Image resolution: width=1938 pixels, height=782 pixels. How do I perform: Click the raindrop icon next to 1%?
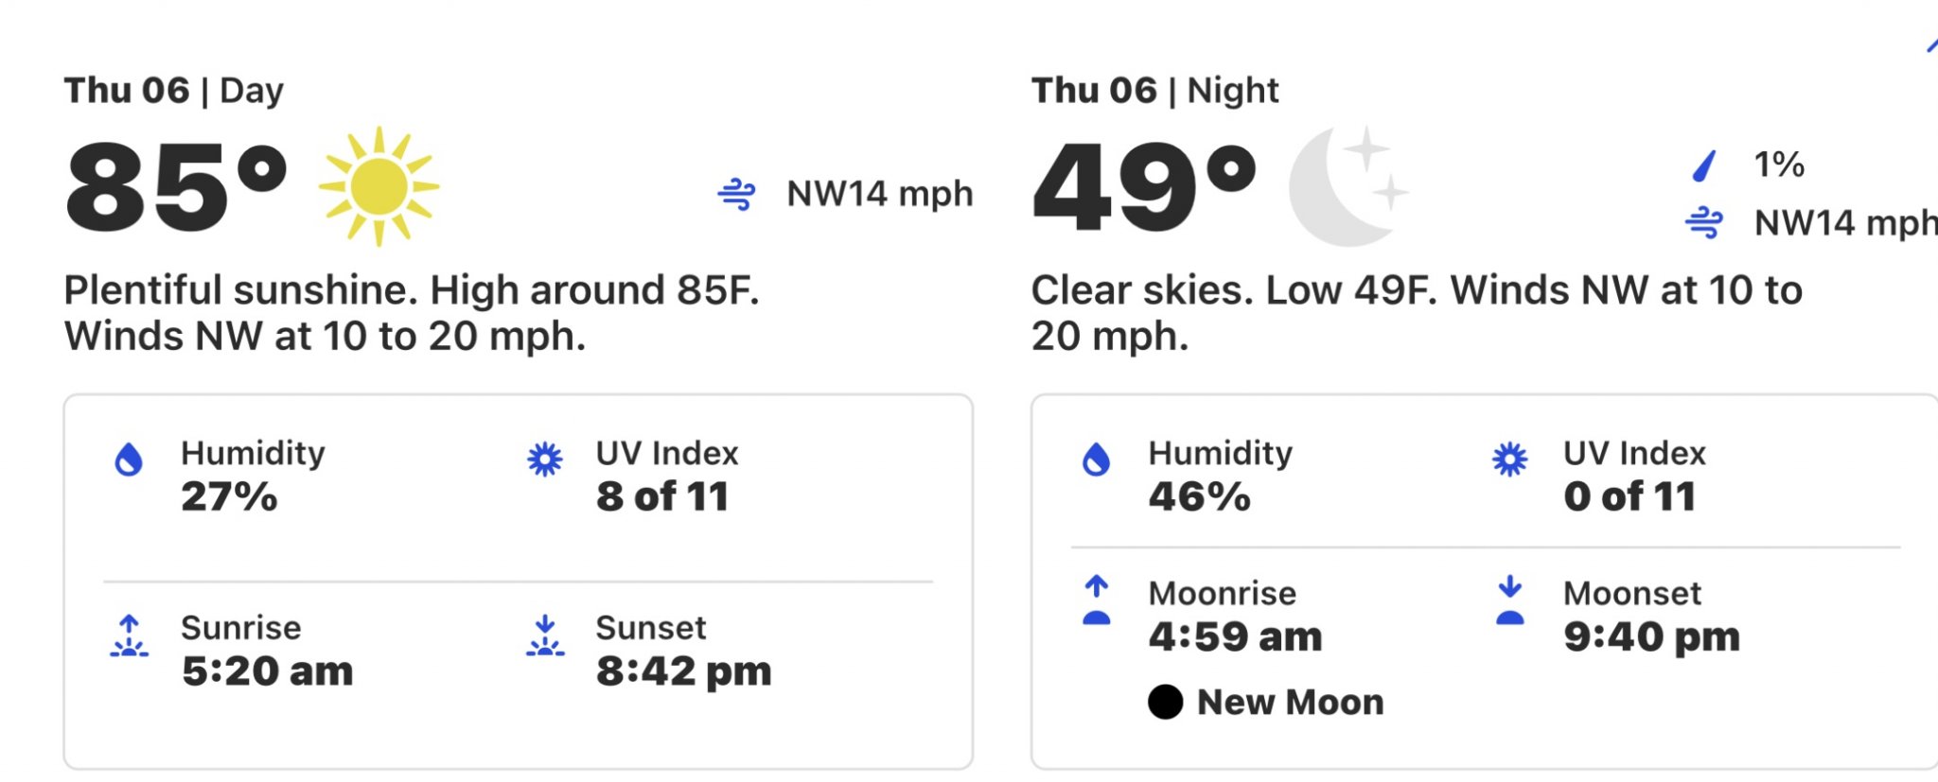coord(1704,165)
